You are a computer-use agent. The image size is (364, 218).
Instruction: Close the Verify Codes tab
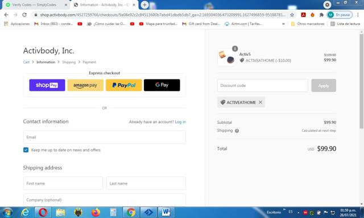click(x=66, y=5)
